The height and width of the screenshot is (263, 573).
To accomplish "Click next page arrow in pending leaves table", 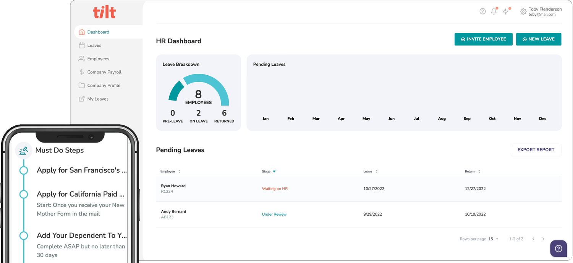I will click(x=543, y=239).
